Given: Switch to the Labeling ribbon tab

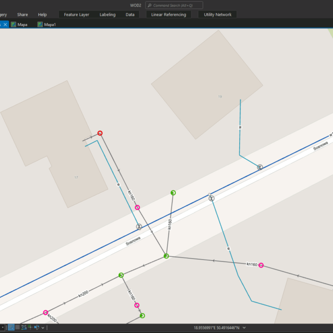Looking at the screenshot, I should pyautogui.click(x=107, y=14).
